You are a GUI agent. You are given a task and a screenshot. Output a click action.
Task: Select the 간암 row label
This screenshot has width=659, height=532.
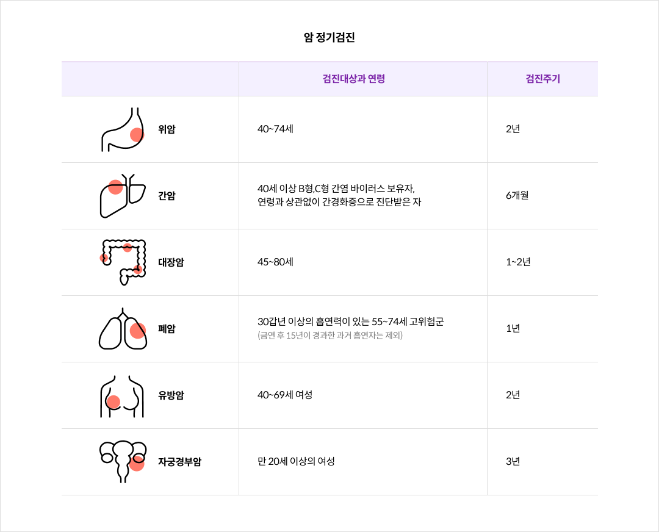[x=167, y=196]
